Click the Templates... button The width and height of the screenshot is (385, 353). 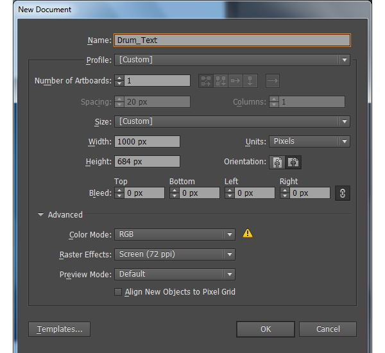[x=60, y=329]
